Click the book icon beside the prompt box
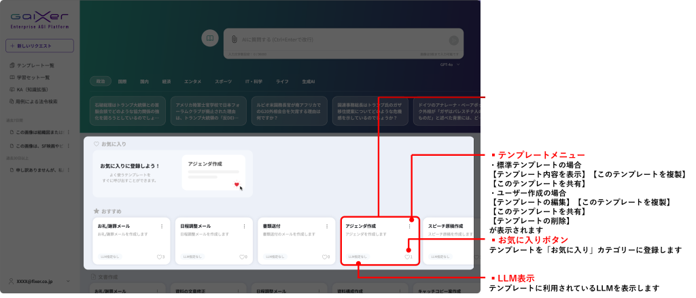This screenshot has width=696, height=298. pyautogui.click(x=210, y=37)
